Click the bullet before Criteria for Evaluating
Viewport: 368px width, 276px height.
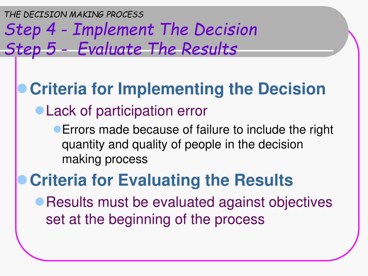pyautogui.click(x=22, y=180)
